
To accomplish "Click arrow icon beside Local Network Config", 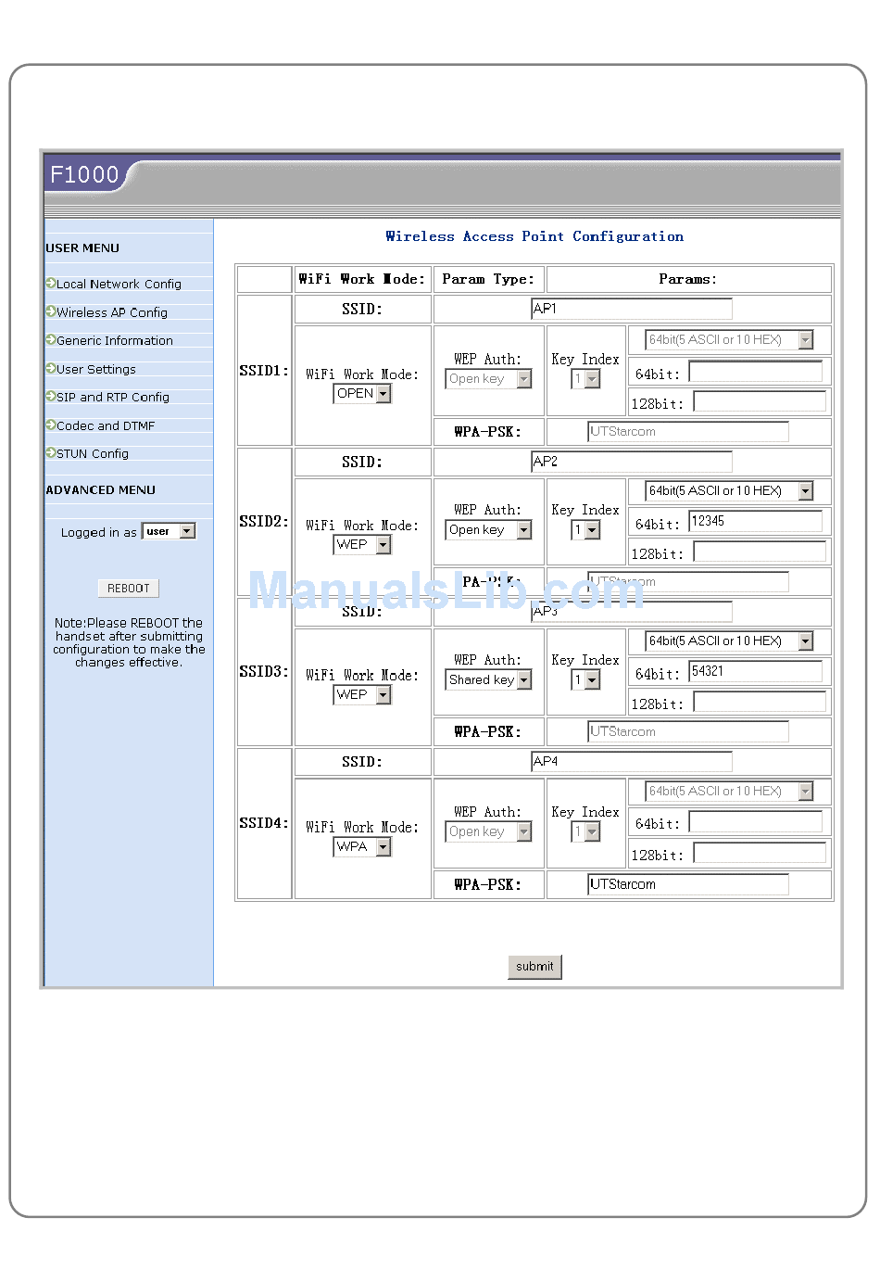I will [x=51, y=284].
